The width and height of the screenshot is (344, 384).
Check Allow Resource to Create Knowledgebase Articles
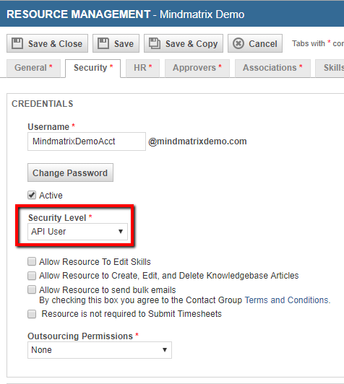pos(32,276)
